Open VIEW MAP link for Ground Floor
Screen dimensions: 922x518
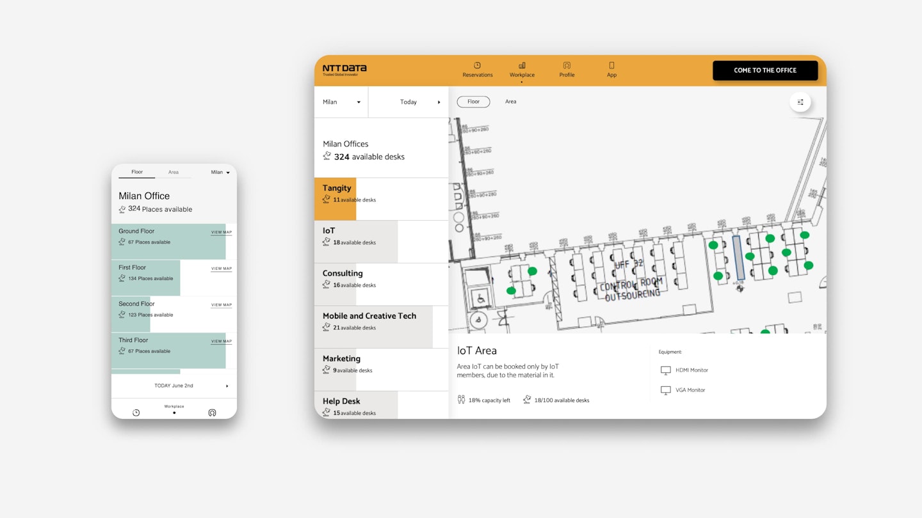222,232
